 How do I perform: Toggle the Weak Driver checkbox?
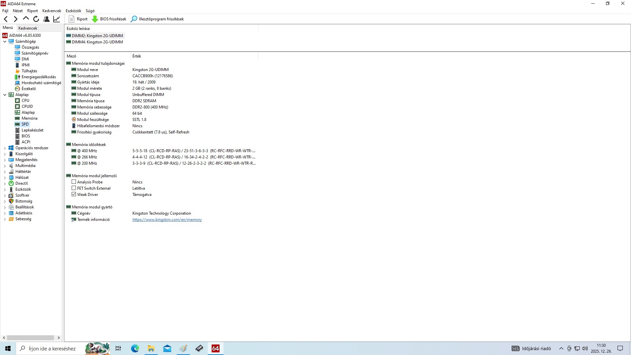(74, 194)
